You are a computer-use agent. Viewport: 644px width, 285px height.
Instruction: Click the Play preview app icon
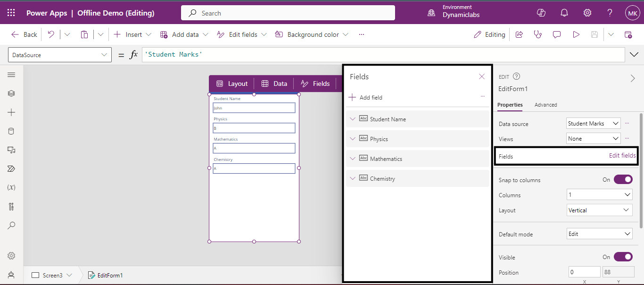point(576,34)
